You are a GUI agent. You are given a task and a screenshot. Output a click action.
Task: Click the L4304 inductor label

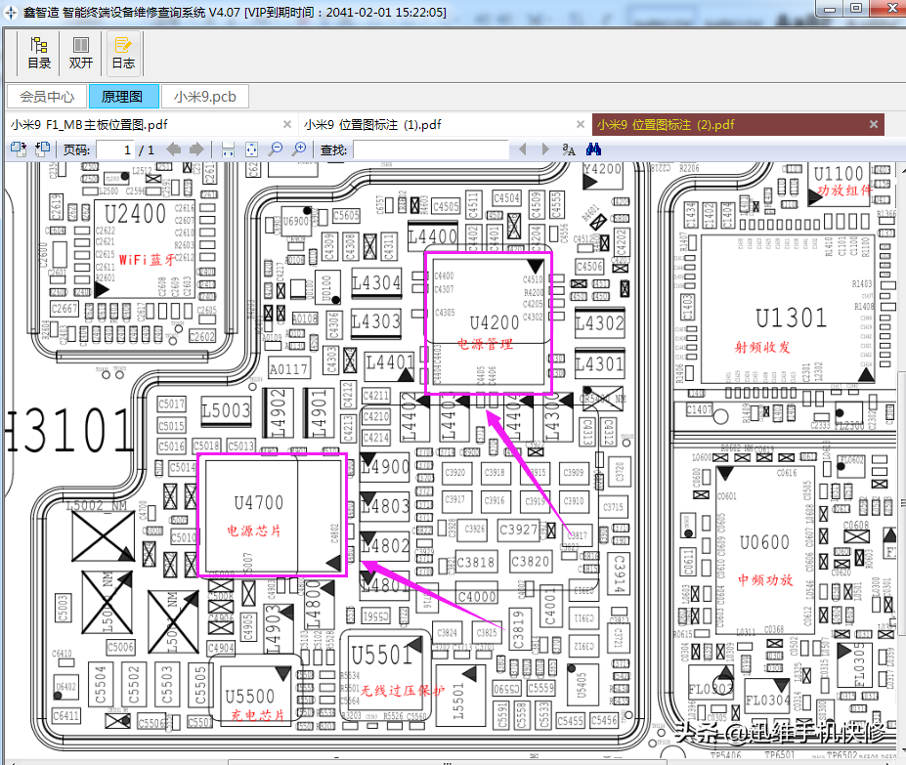coord(376,283)
